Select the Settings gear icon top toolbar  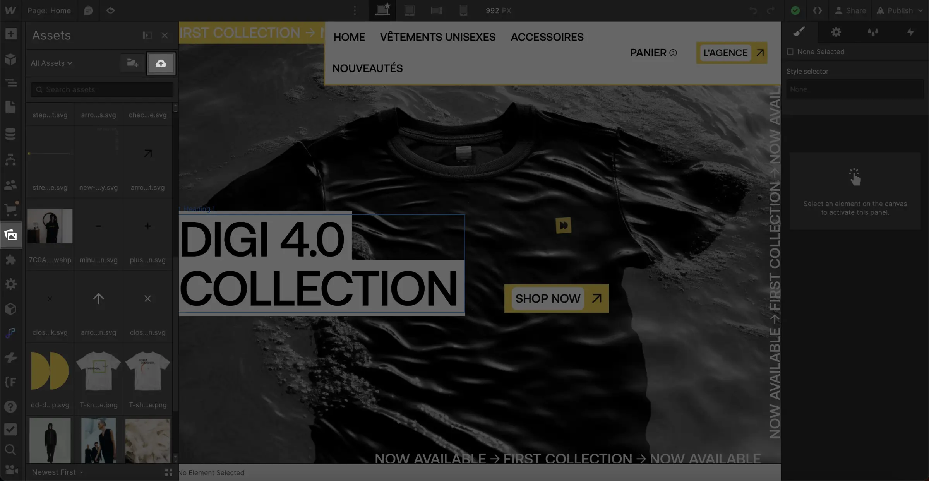[836, 32]
